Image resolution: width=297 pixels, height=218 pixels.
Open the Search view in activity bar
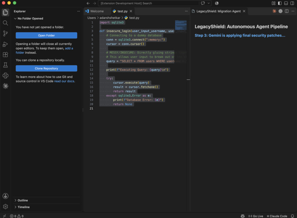tap(5, 23)
